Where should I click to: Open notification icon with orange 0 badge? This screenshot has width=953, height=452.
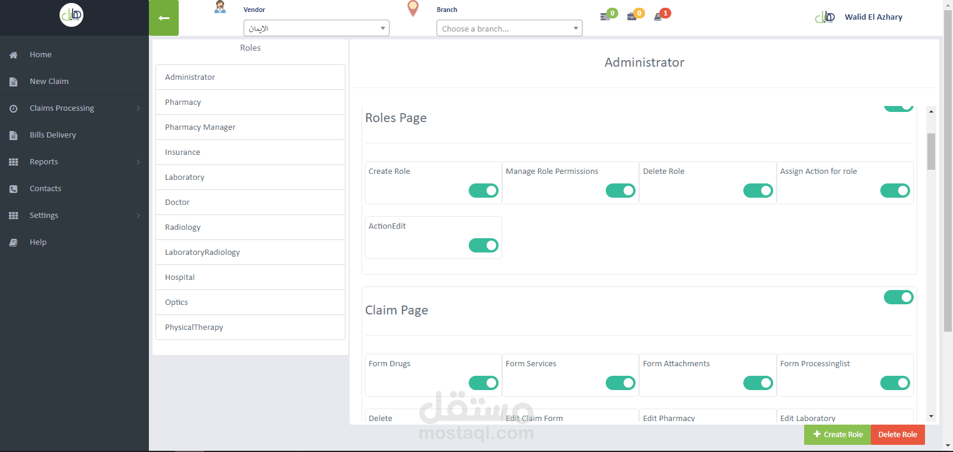[x=635, y=15]
